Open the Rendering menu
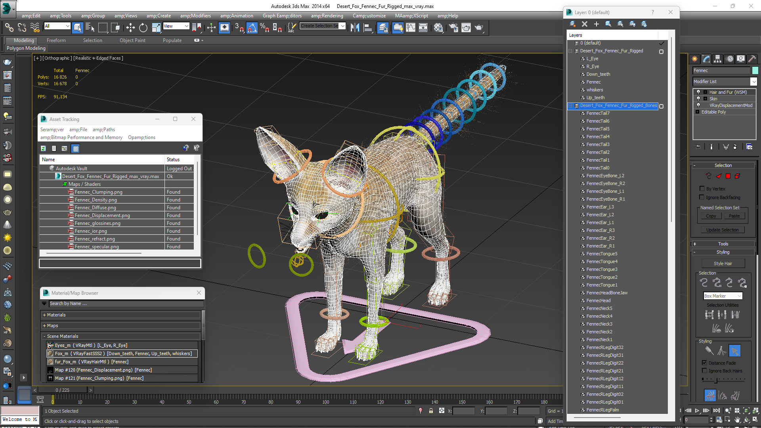Viewport: 761px width, 428px height. 327,16
